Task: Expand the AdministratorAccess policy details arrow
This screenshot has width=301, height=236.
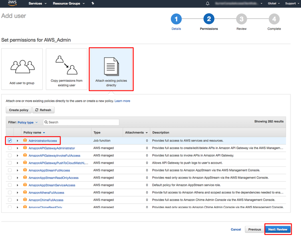Action: pyautogui.click(x=17, y=141)
